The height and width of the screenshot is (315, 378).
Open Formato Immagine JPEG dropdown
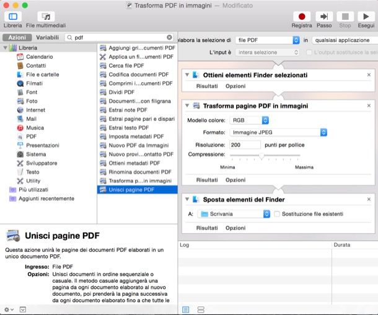[x=278, y=132]
